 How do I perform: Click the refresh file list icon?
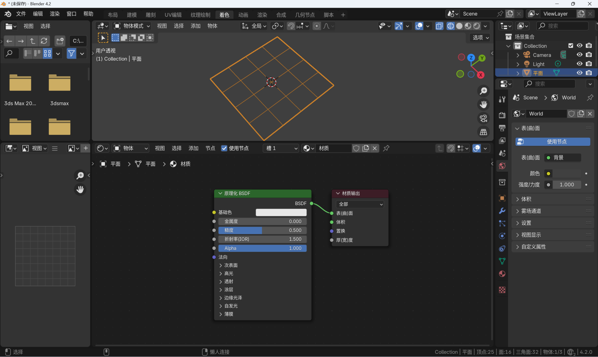tap(44, 41)
